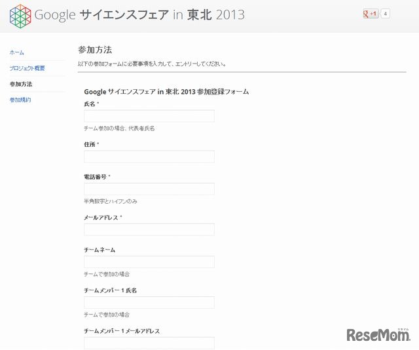Click the チームネーム input field
The height and width of the screenshot is (350, 419).
[x=149, y=262]
